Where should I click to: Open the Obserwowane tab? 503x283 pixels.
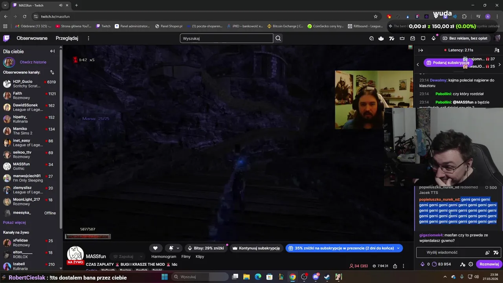(x=32, y=38)
